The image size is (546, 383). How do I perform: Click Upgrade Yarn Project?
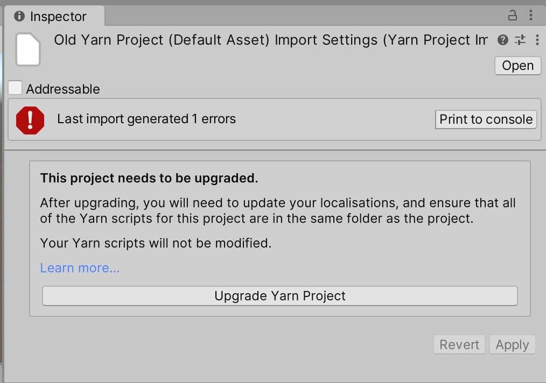[280, 296]
